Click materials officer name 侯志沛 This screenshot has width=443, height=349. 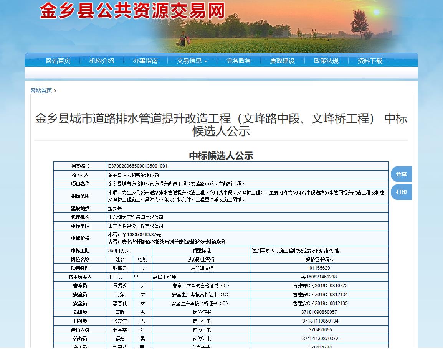click(x=120, y=321)
